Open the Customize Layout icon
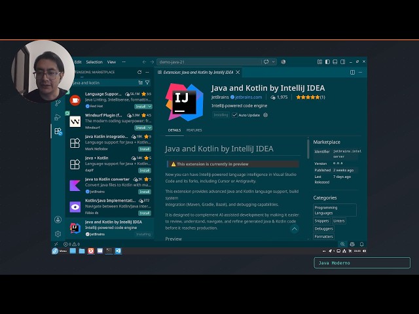 [x=319, y=62]
